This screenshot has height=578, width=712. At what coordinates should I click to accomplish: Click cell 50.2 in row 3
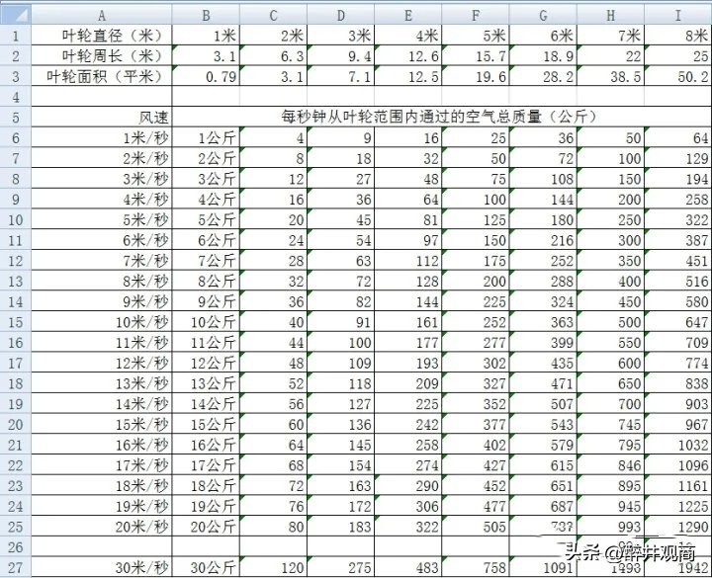[678, 76]
